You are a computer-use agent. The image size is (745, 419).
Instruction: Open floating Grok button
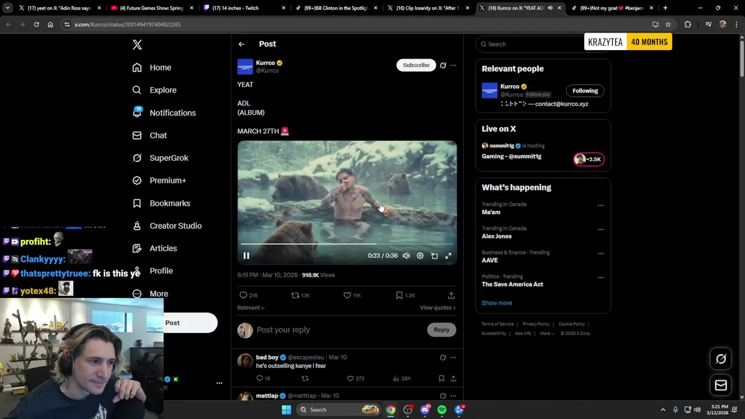721,359
